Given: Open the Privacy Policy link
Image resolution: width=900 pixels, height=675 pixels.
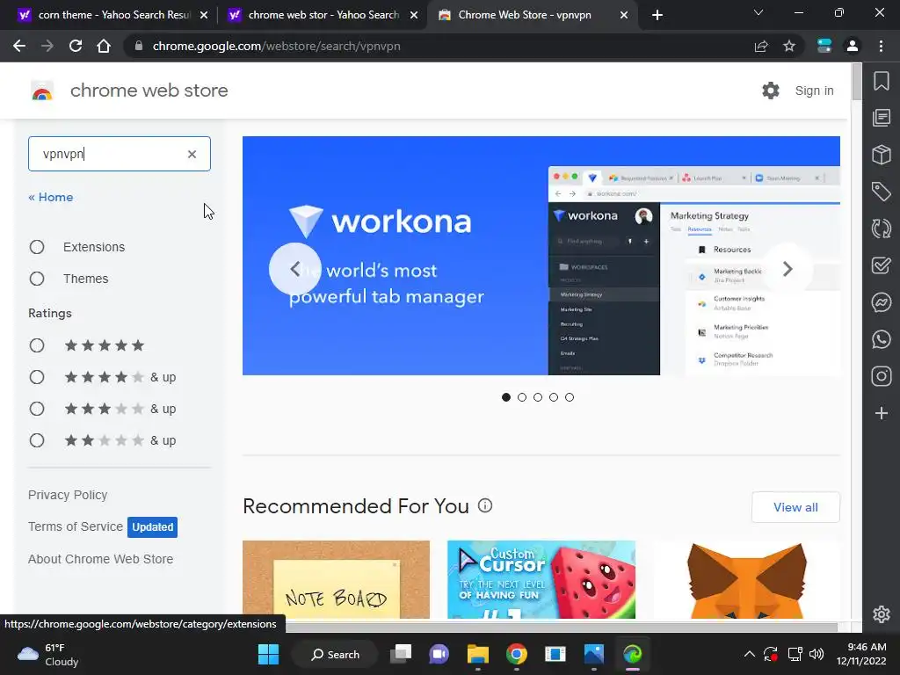Looking at the screenshot, I should (x=68, y=495).
